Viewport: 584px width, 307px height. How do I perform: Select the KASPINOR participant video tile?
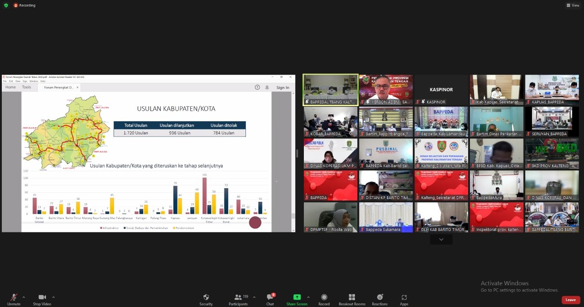[x=441, y=90]
